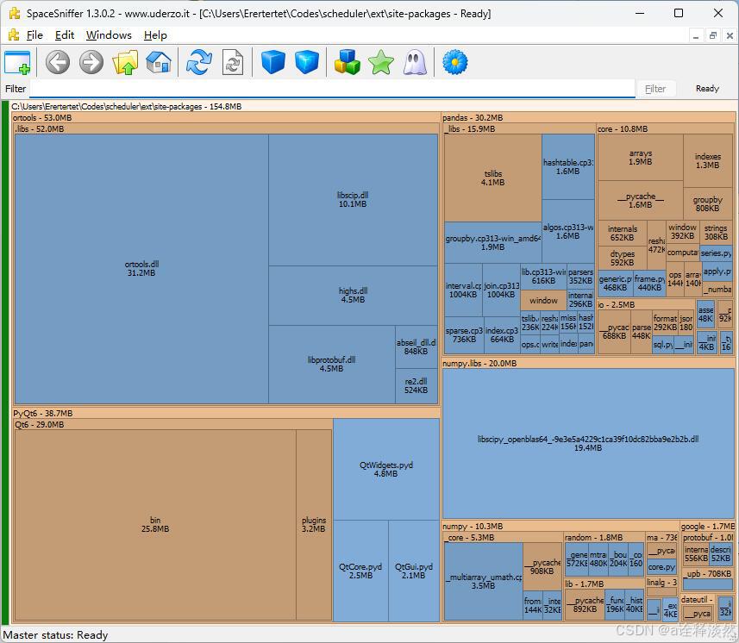Go forward with the right arrow icon
Image resolution: width=739 pixels, height=643 pixels.
click(91, 62)
